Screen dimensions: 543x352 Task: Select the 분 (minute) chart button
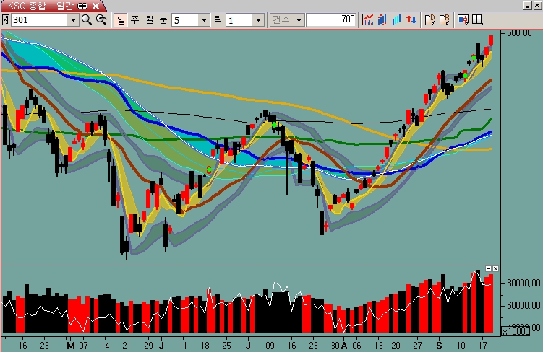tap(163, 20)
